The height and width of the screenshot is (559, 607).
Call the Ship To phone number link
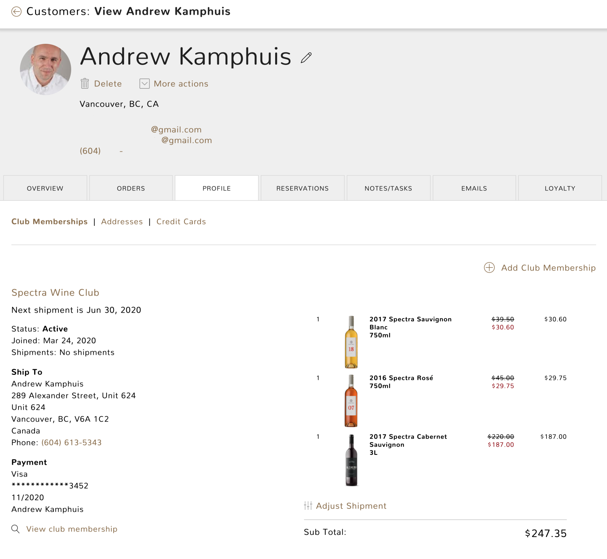click(x=71, y=443)
